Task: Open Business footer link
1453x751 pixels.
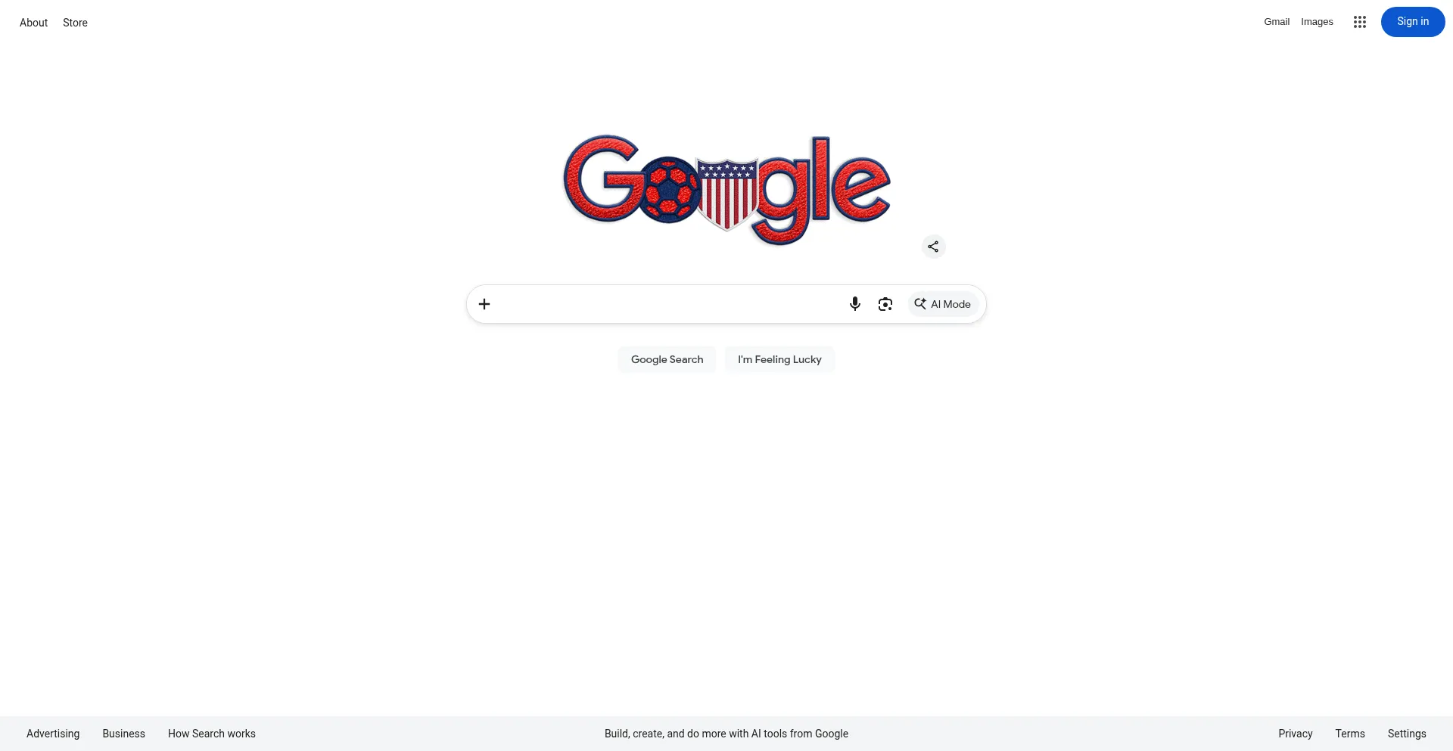Action: pyautogui.click(x=123, y=734)
